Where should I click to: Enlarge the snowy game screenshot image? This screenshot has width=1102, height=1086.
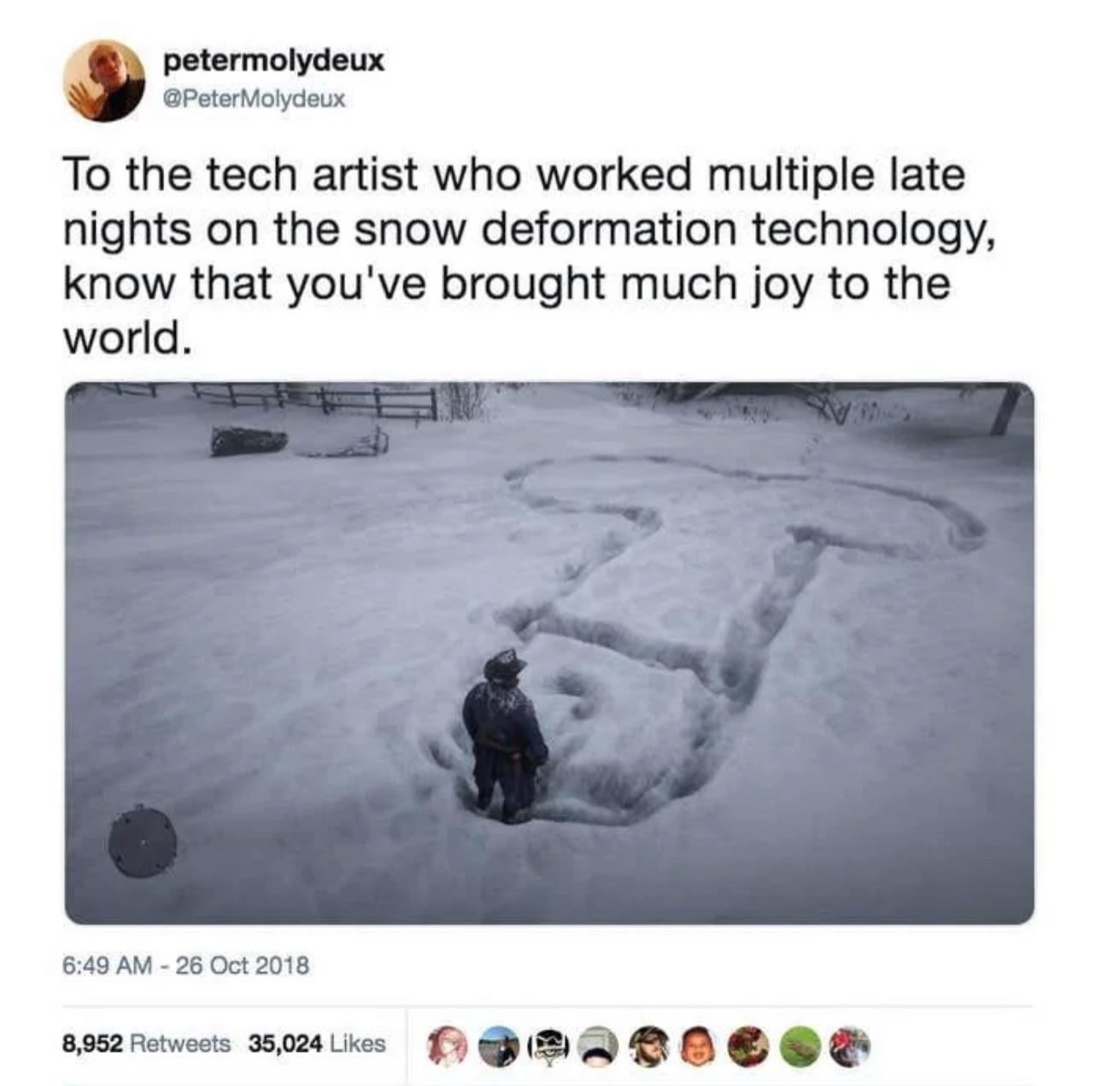pos(549,653)
